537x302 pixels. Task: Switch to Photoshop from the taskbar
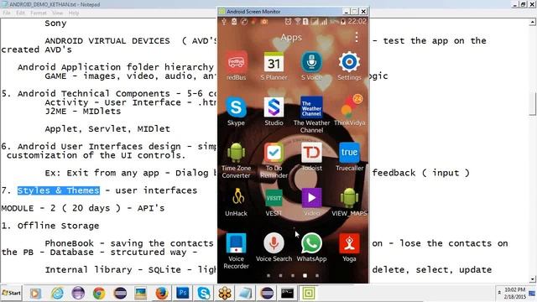pos(183,294)
